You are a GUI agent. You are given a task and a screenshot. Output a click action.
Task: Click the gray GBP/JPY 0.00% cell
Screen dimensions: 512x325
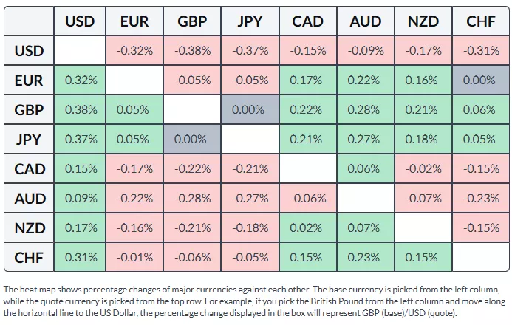250,110
